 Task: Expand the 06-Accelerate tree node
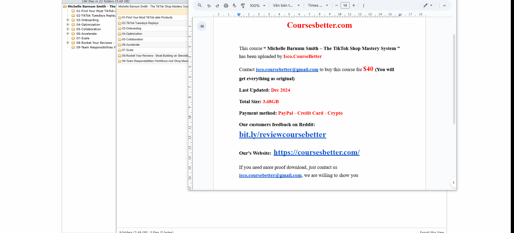(x=68, y=34)
